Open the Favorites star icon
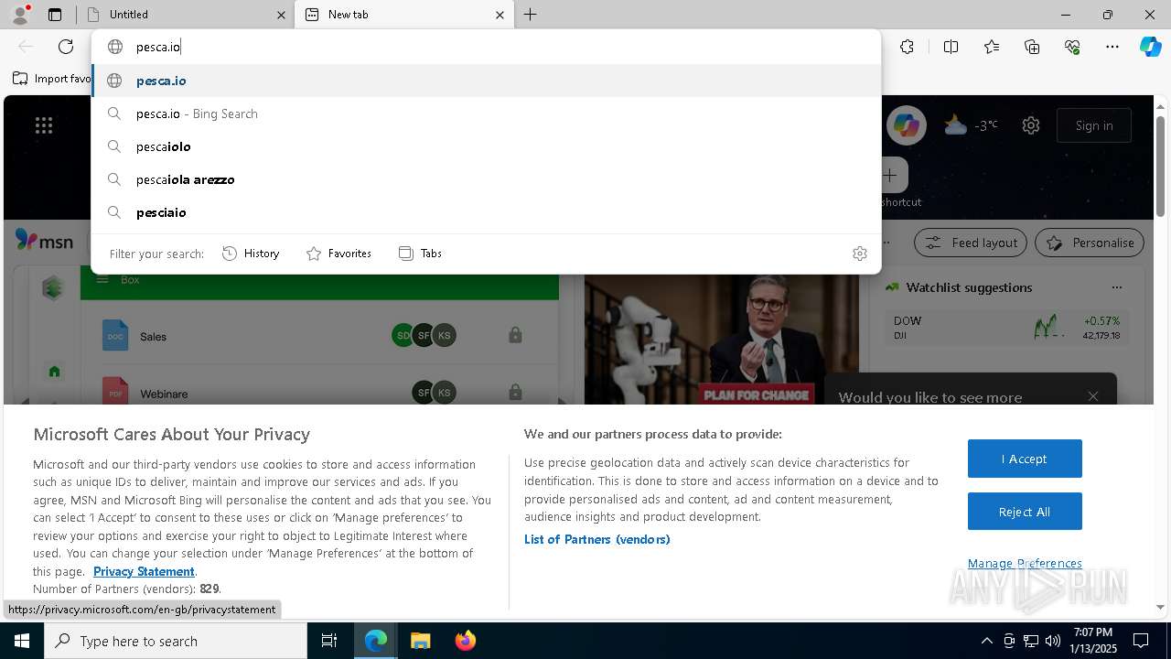The image size is (1171, 659). click(x=992, y=47)
